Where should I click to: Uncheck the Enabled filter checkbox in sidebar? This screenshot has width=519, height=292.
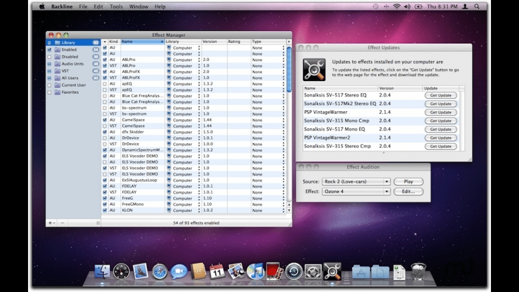click(50, 49)
